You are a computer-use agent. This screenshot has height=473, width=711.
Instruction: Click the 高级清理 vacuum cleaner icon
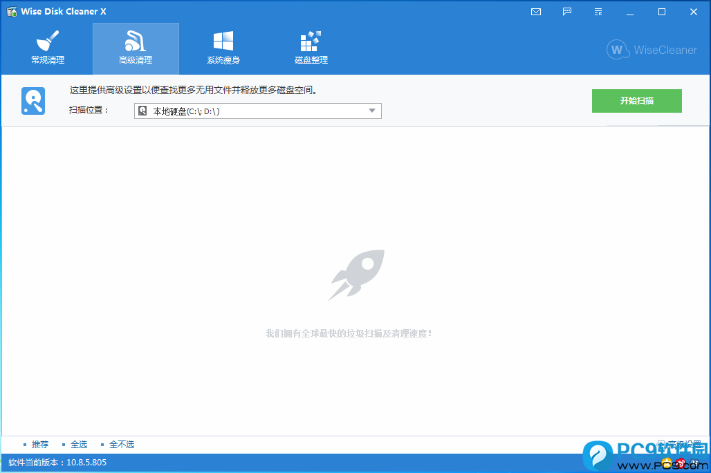[136, 41]
